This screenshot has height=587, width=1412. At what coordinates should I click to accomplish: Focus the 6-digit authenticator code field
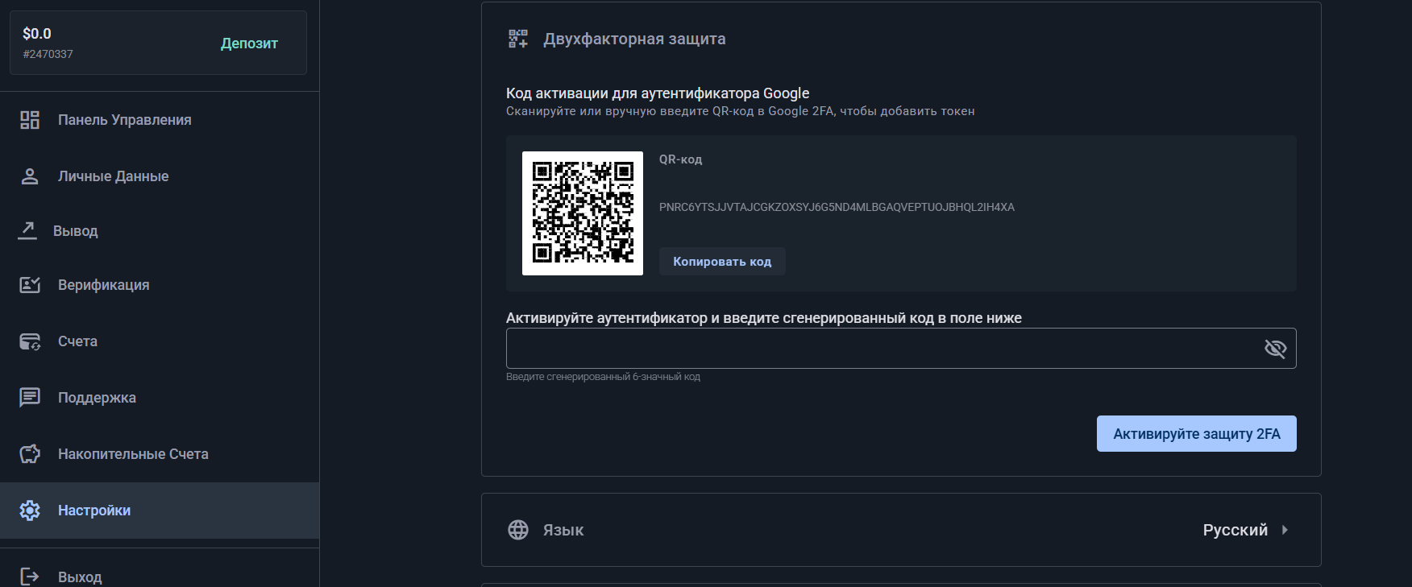coord(901,349)
